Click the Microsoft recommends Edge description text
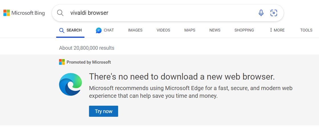 coord(191,92)
